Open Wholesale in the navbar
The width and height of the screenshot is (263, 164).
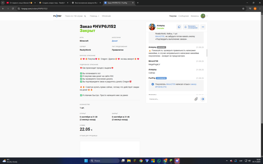(x=106, y=16)
